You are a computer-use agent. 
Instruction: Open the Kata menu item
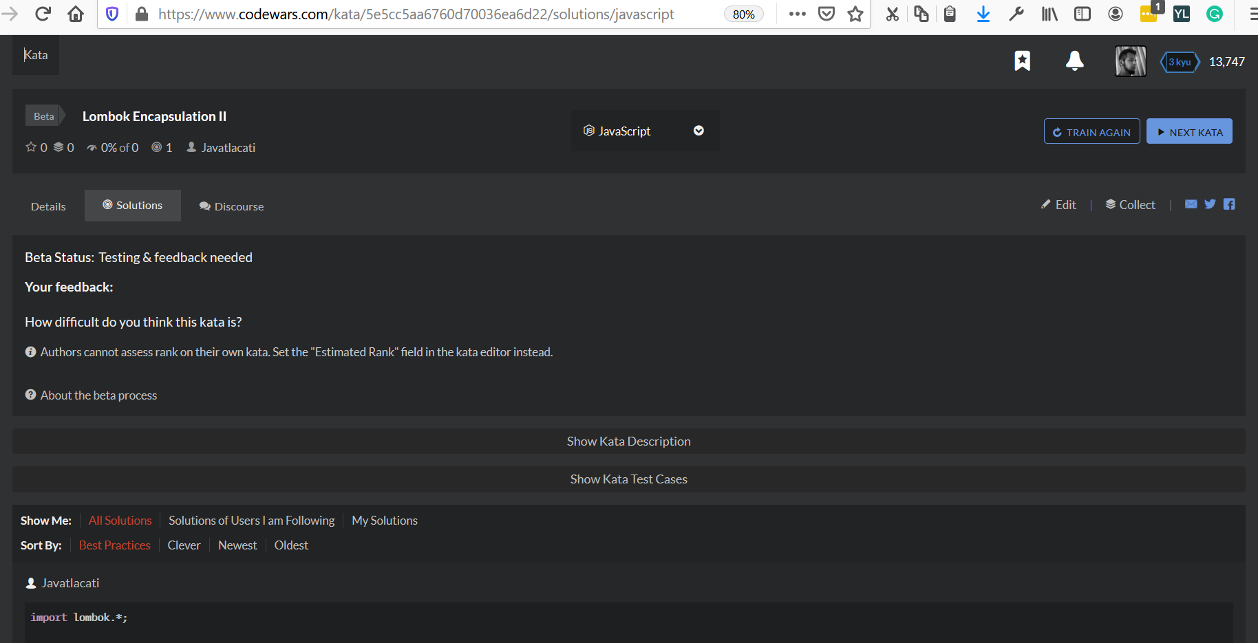point(36,55)
